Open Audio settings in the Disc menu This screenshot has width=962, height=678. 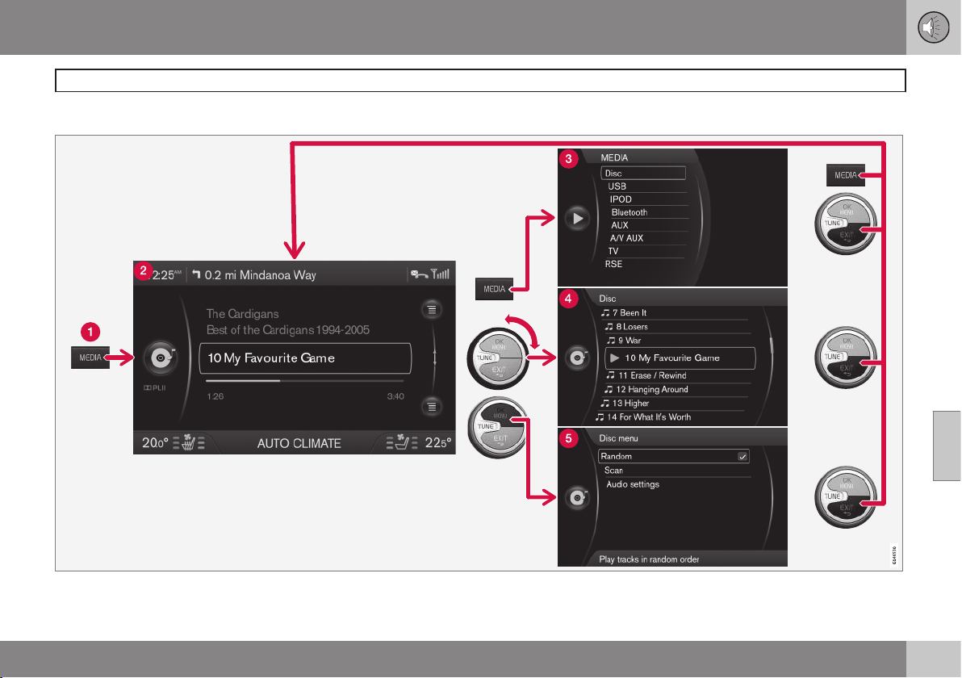633,485
